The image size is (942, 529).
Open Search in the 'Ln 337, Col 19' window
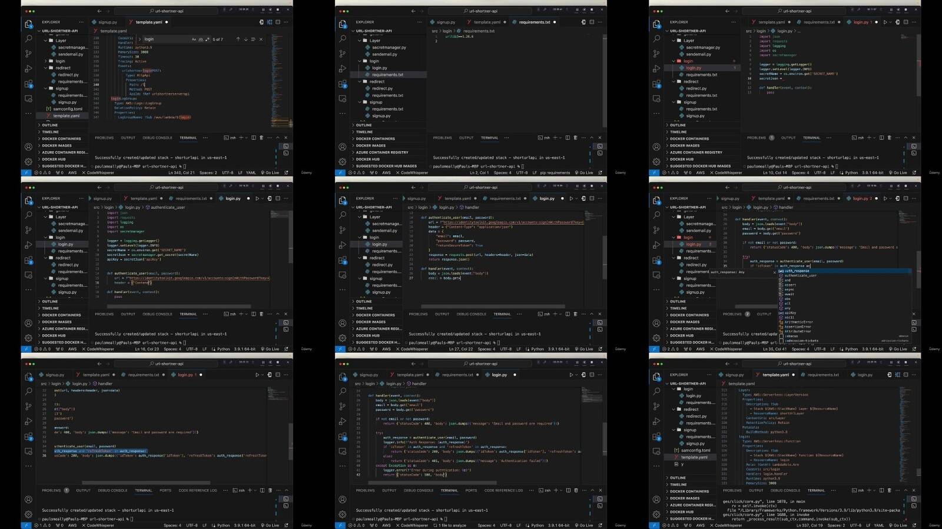tap(656, 391)
